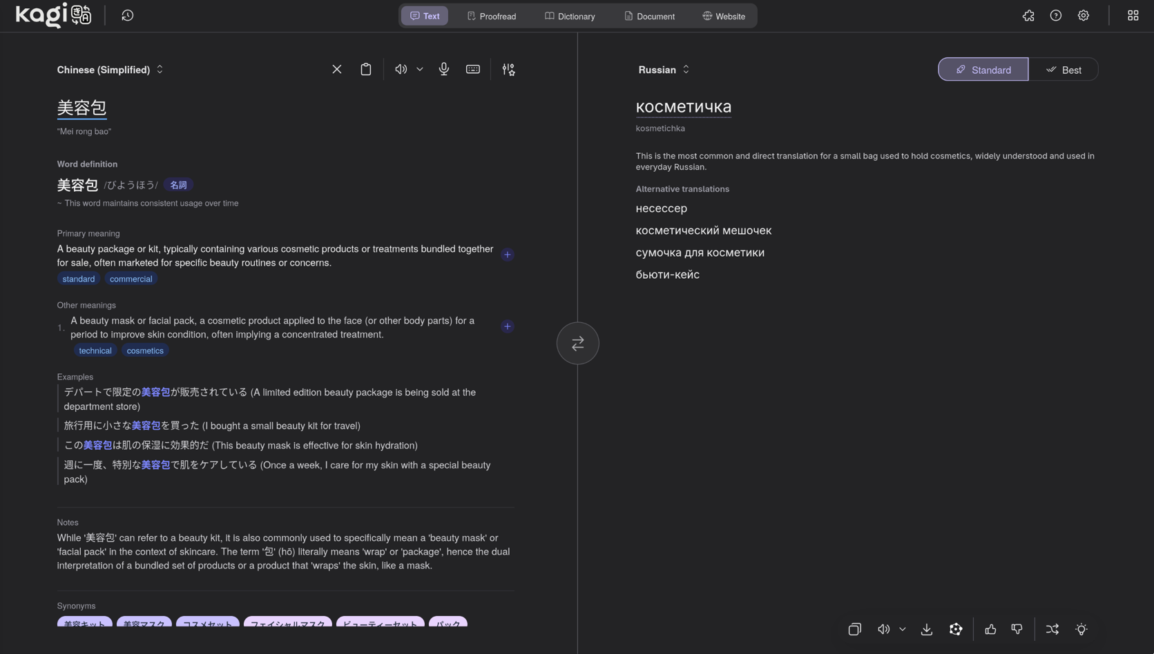
Task: Switch to the Proofread tab
Action: coord(491,16)
